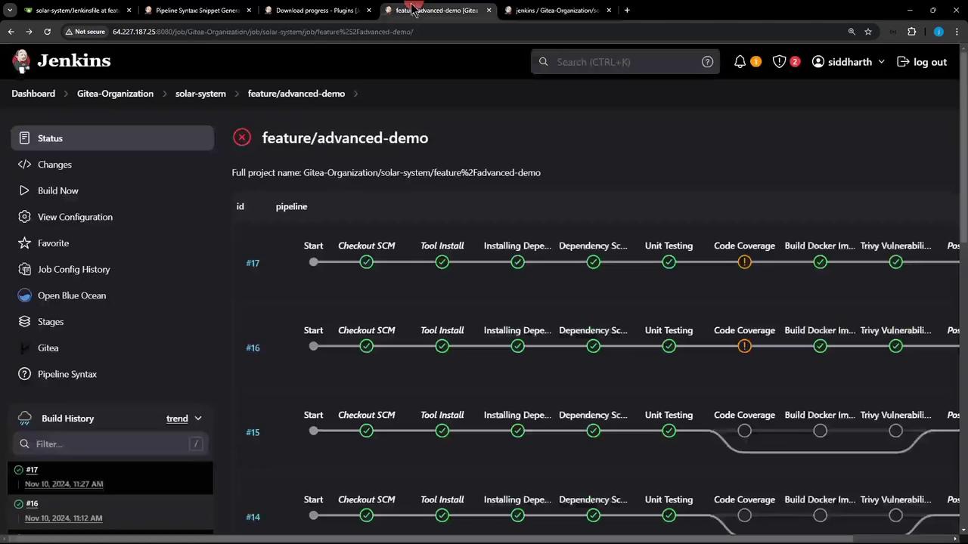Click build #17 Unit Testing stage icon
968x544 pixels.
point(669,262)
